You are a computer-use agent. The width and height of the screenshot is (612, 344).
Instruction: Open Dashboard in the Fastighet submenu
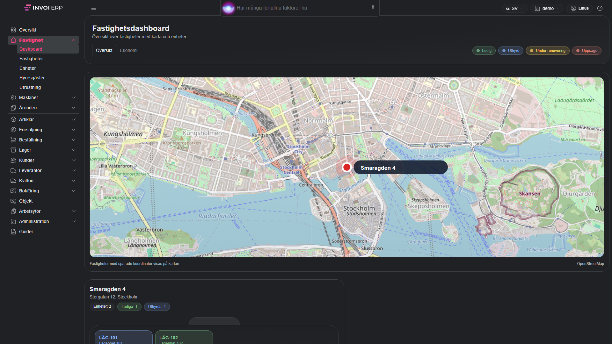[47, 49]
